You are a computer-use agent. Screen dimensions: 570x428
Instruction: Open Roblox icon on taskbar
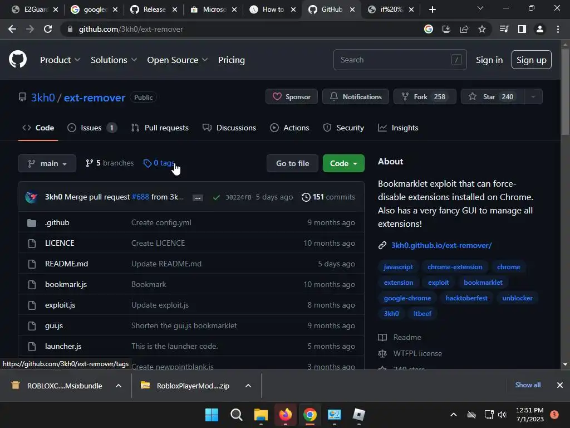tap(359, 415)
